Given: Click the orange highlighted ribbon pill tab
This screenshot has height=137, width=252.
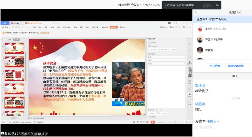Looking at the screenshot, I should tap(114, 27).
